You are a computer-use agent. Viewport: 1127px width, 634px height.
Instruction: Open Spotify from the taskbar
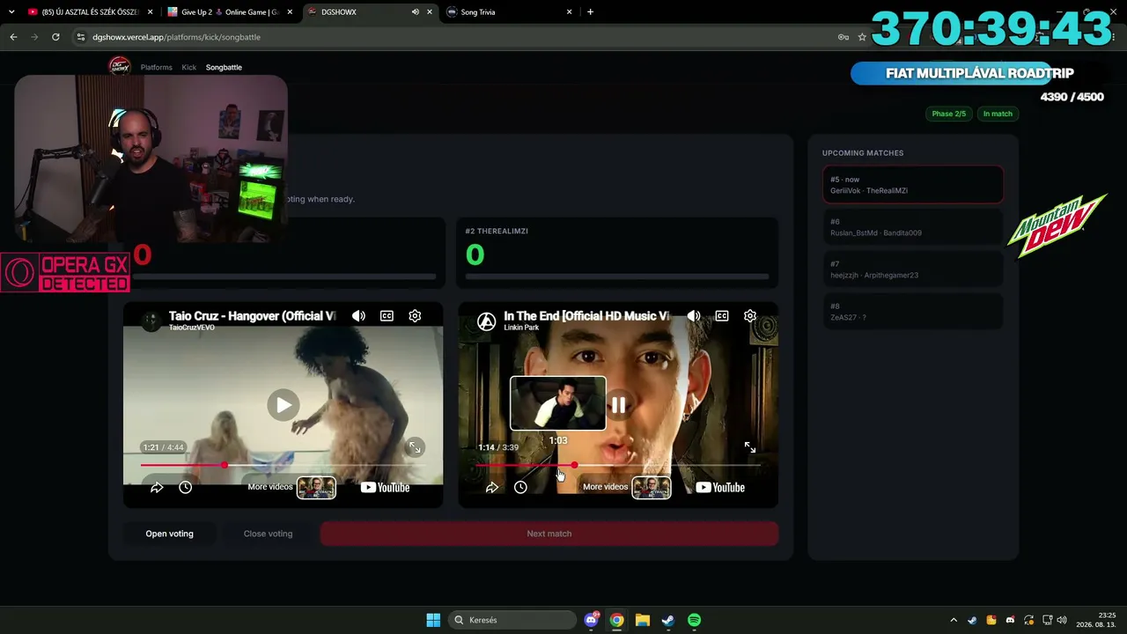694,620
